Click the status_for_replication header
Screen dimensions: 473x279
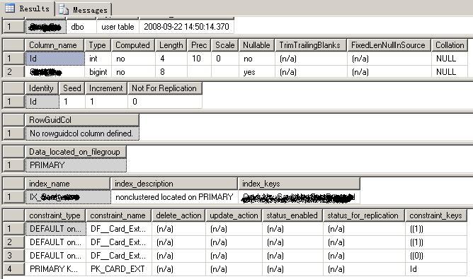tap(363, 215)
